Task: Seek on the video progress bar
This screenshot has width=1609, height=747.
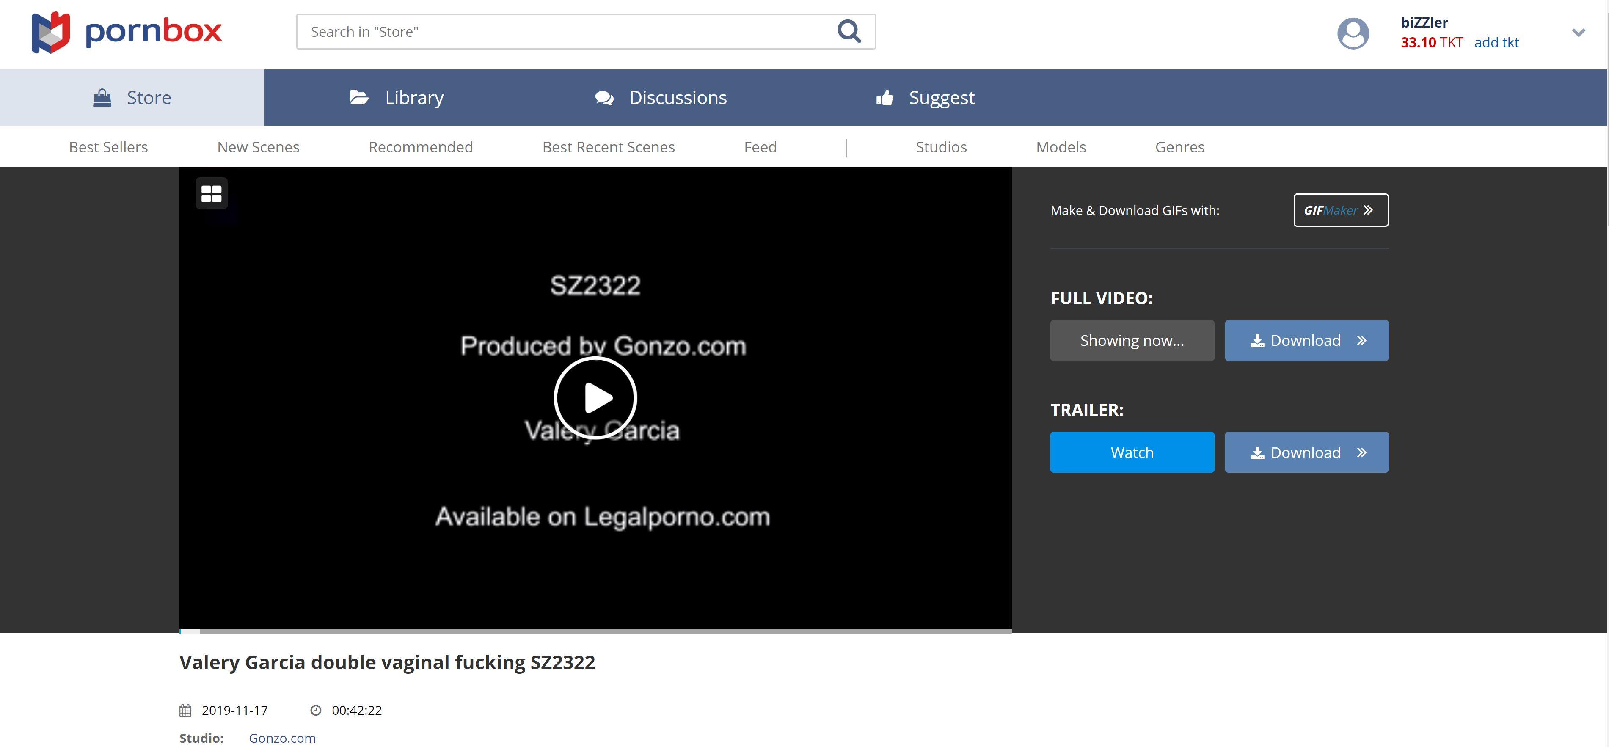Action: (x=595, y=631)
